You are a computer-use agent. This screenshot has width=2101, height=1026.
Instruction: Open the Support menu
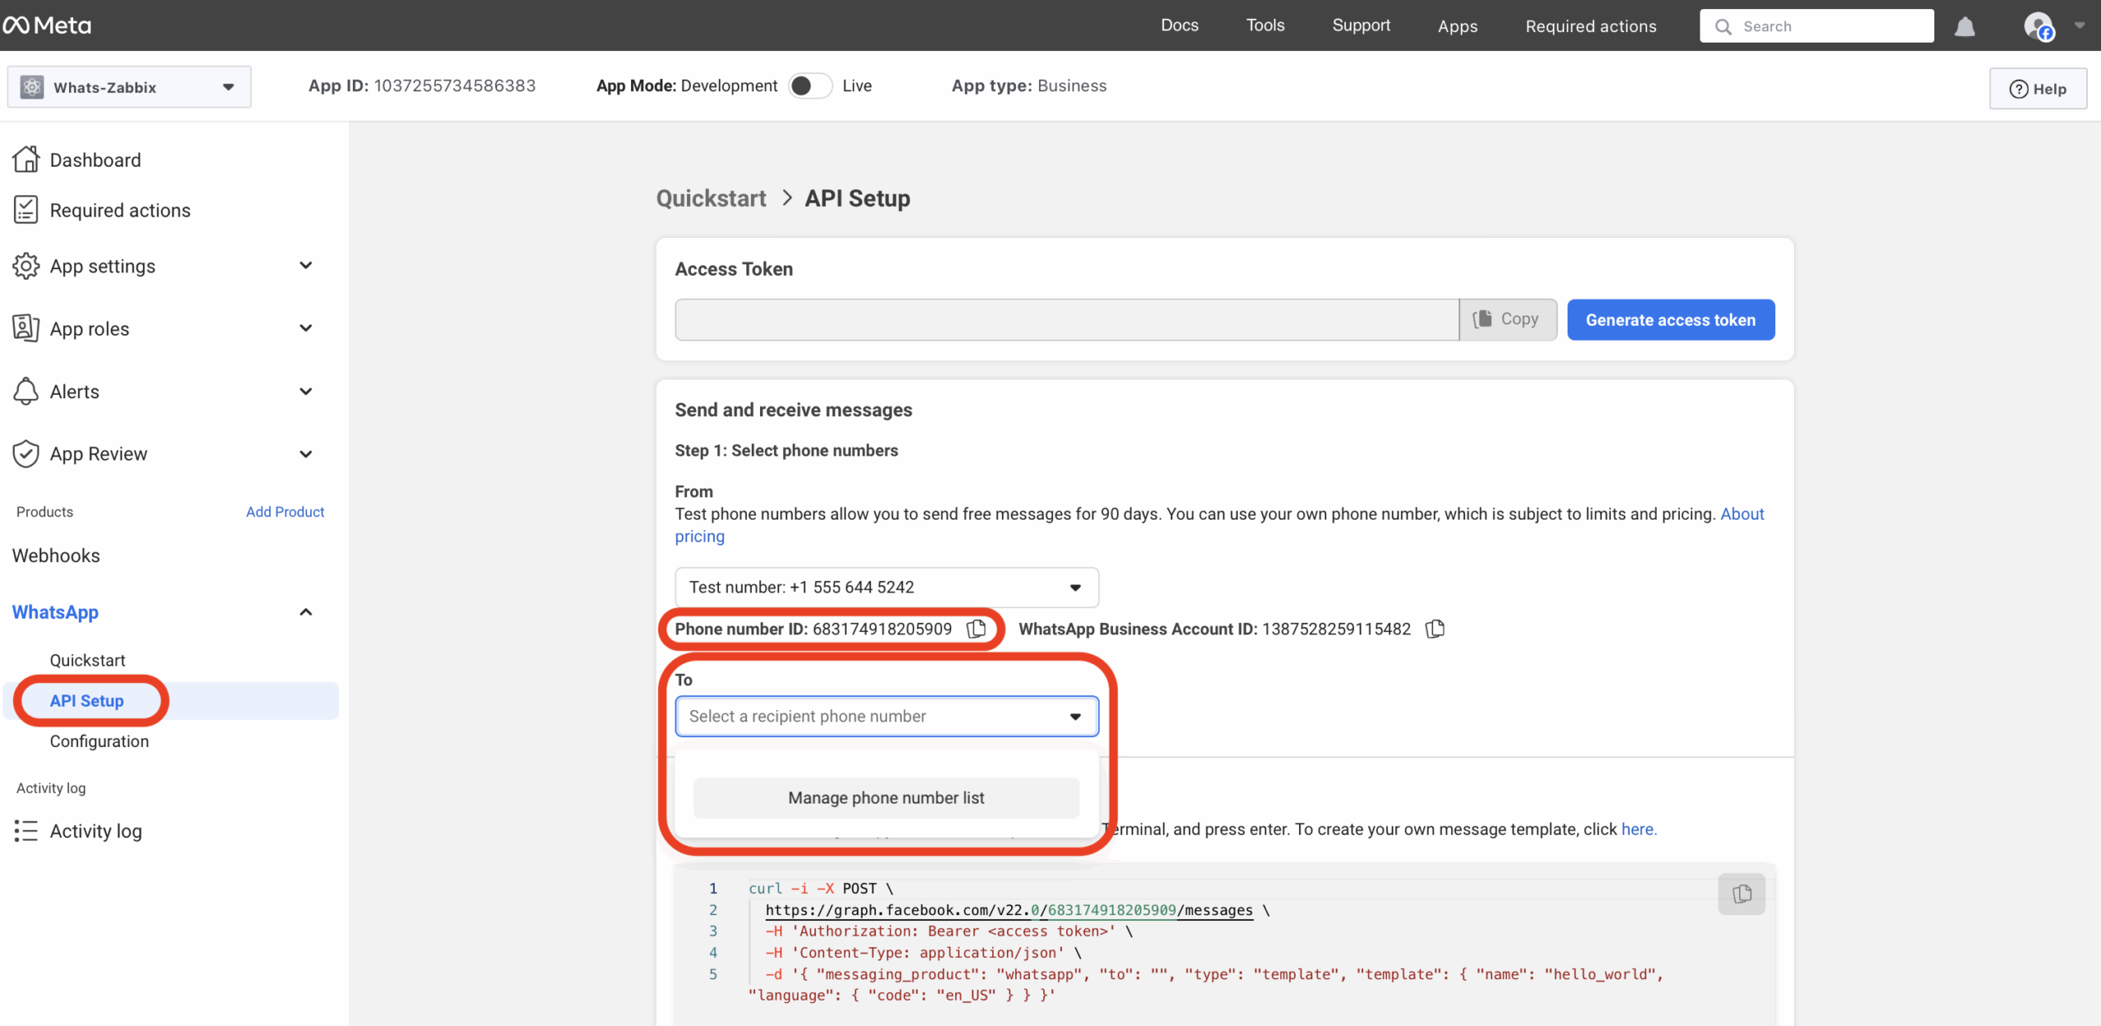click(x=1361, y=25)
